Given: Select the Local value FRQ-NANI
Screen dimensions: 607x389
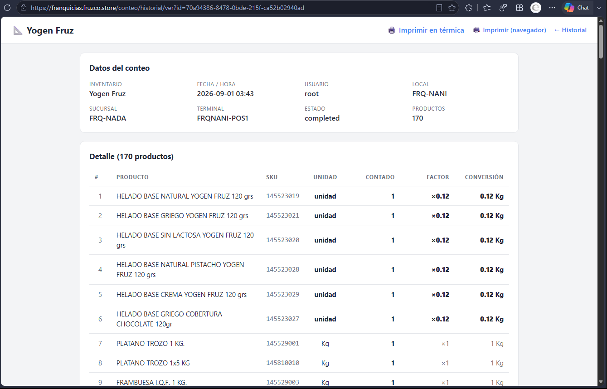Looking at the screenshot, I should coord(429,94).
